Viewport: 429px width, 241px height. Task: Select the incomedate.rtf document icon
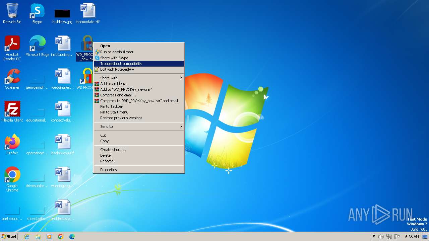pos(87,13)
